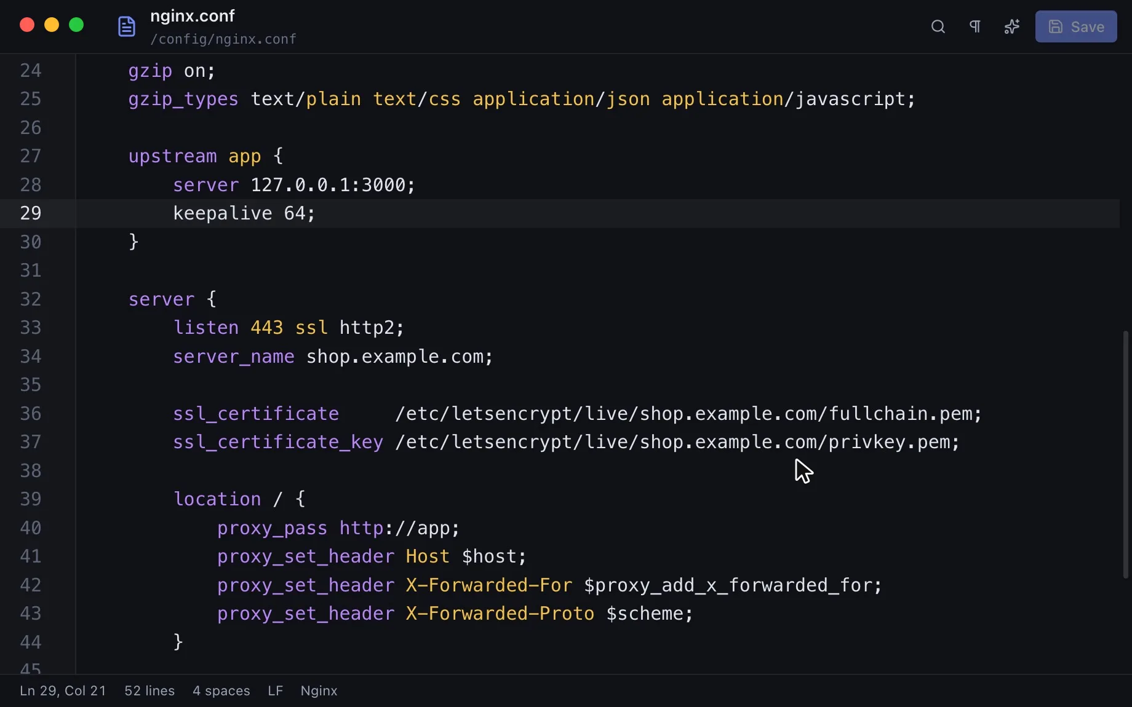Close the window with red button
Image resolution: width=1132 pixels, height=707 pixels.
(27, 25)
